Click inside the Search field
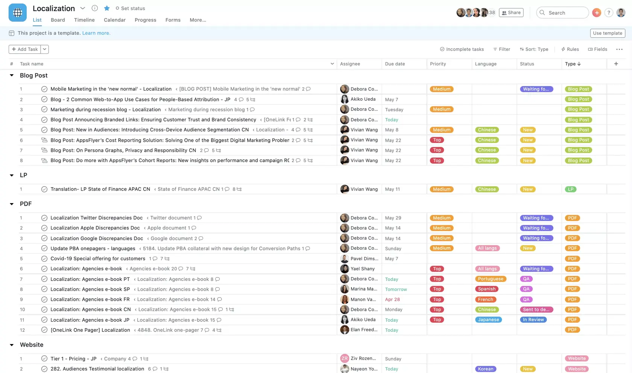This screenshot has width=632, height=373. click(562, 12)
